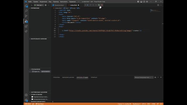Open the hidden menu items ellipsis in menu bar
The height and width of the screenshot is (105, 187).
(x=79, y=2)
